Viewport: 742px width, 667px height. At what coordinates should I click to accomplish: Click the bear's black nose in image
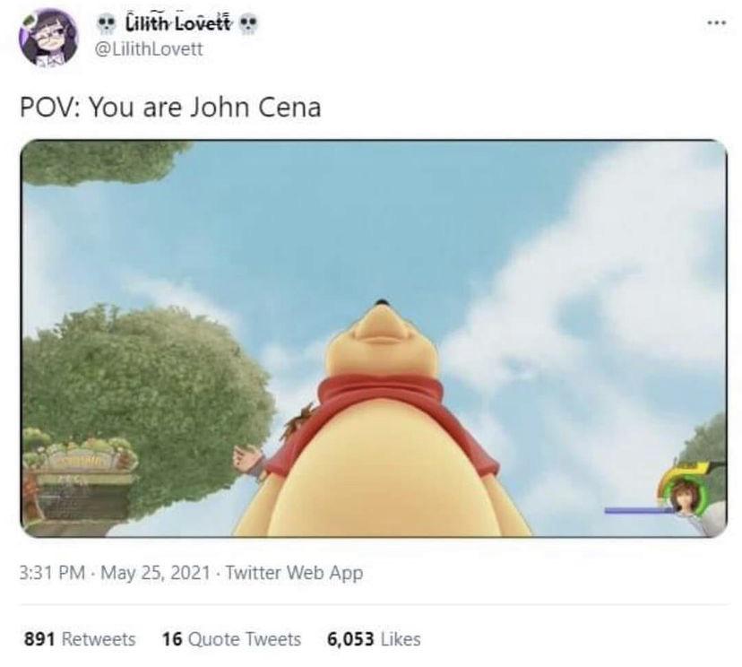[382, 302]
